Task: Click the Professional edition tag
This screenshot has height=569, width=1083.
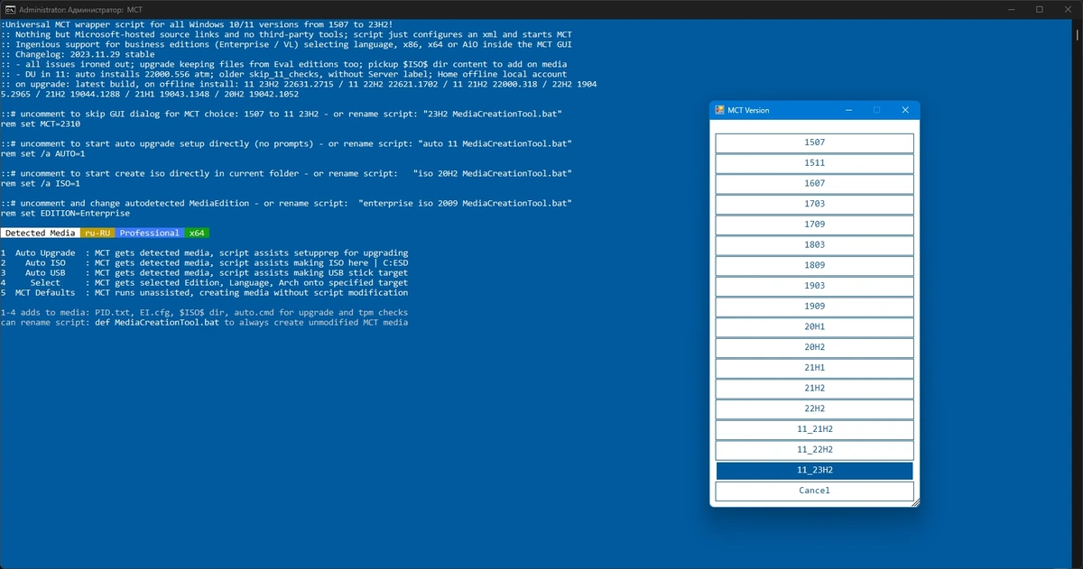Action: 150,233
